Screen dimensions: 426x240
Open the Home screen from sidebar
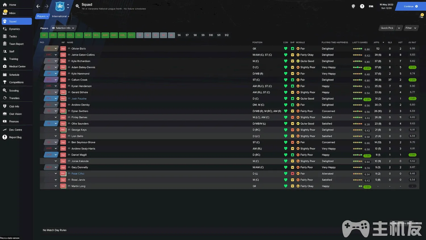[13, 5]
